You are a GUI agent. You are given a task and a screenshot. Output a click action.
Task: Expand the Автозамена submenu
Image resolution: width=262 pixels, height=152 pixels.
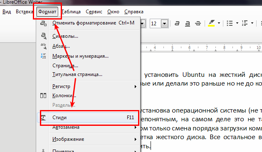88,127
